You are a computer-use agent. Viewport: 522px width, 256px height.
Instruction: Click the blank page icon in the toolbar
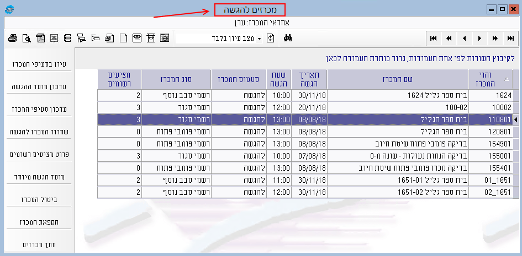[123, 38]
